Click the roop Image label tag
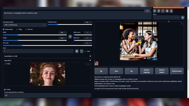The image size is (189, 106). [8, 64]
